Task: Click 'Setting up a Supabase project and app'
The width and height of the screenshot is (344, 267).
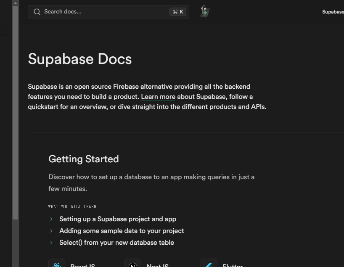Action: click(118, 219)
